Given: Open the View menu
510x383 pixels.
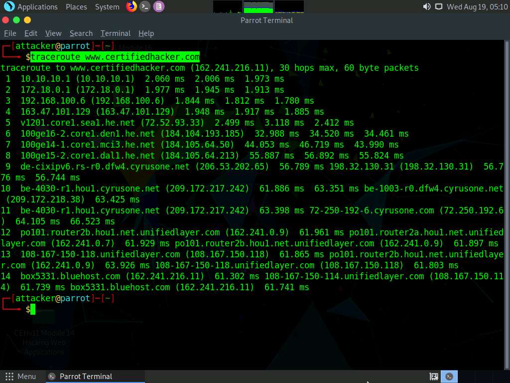Looking at the screenshot, I should click(53, 33).
